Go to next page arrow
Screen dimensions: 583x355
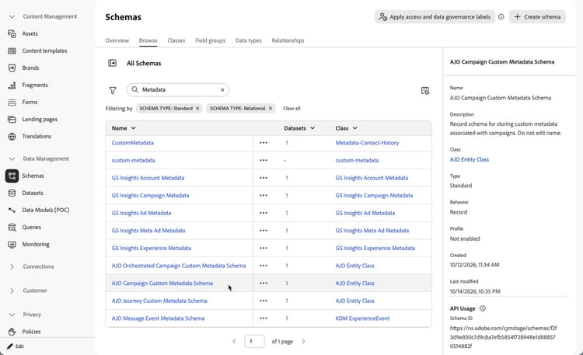click(303, 341)
